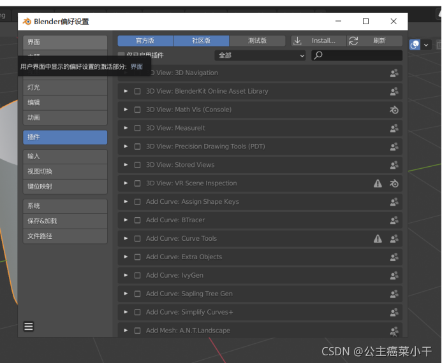Click the download arrow Install icon
The image size is (442, 363).
tap(297, 41)
